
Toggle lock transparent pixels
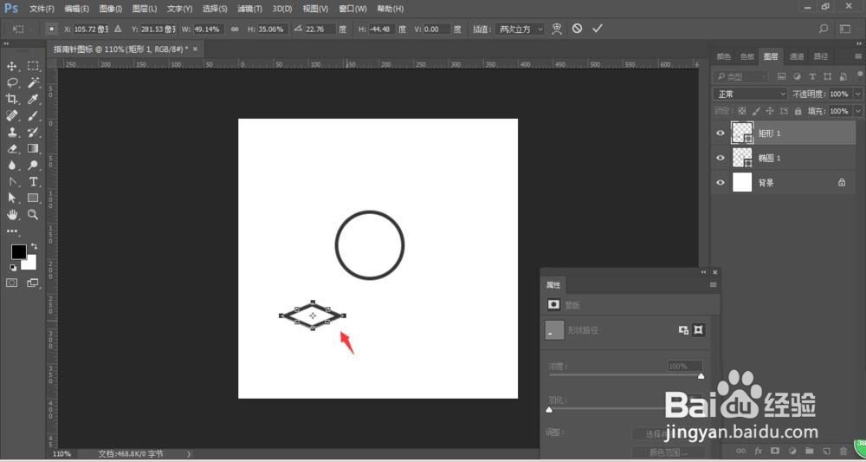point(742,111)
